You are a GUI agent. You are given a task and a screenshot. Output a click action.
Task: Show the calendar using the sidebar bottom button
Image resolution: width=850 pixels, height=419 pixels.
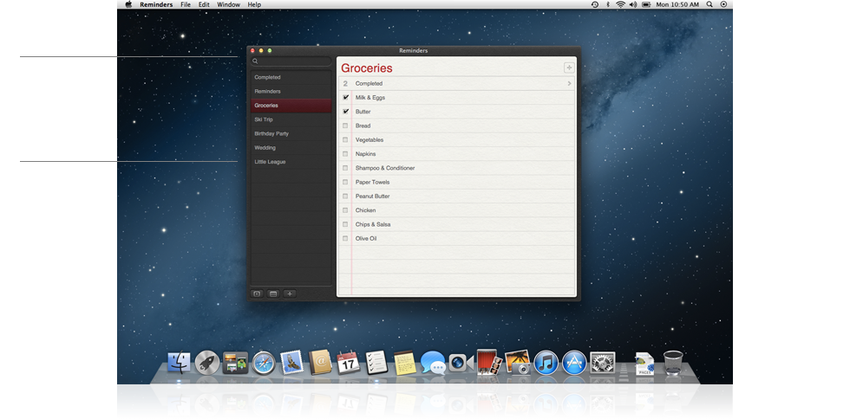pos(273,293)
